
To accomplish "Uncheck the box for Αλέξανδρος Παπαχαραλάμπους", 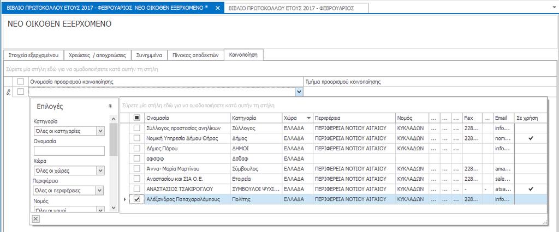I will (136, 200).
